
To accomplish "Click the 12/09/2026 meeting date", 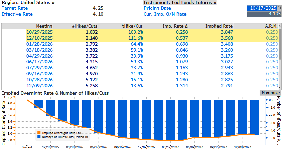I will pyautogui.click(x=39, y=86).
